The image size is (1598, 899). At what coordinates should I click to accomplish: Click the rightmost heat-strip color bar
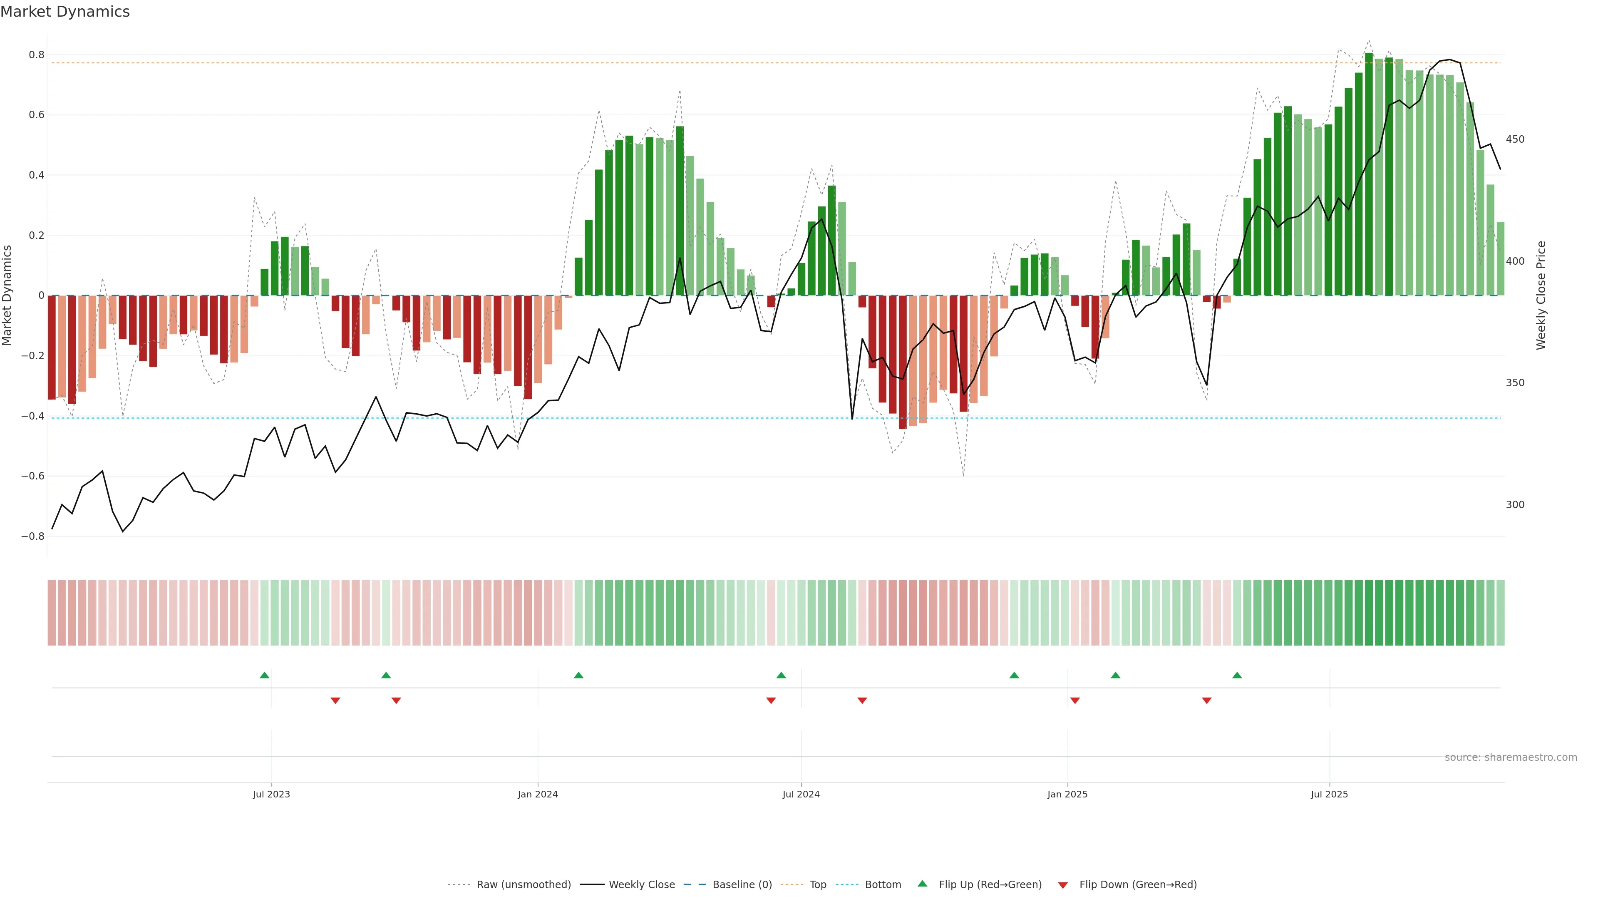1500,612
